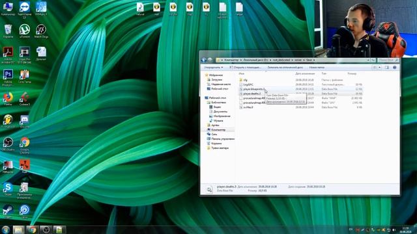Click New folder button in toolbar
417x234 pixels.
pos(317,68)
